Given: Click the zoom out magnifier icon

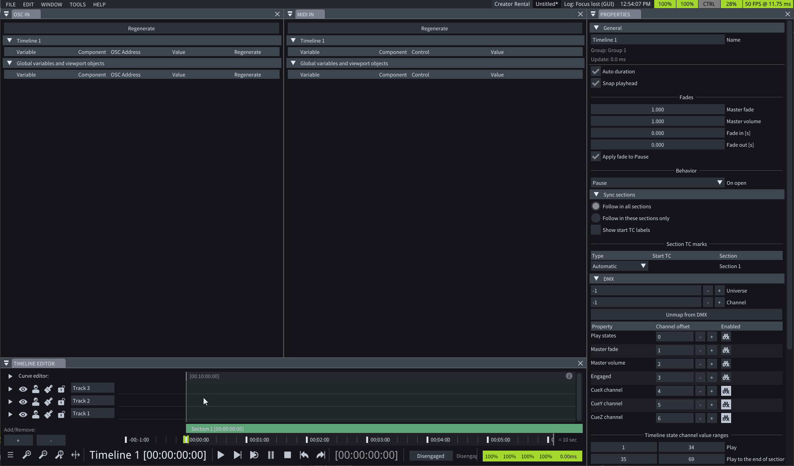Looking at the screenshot, I should point(43,455).
